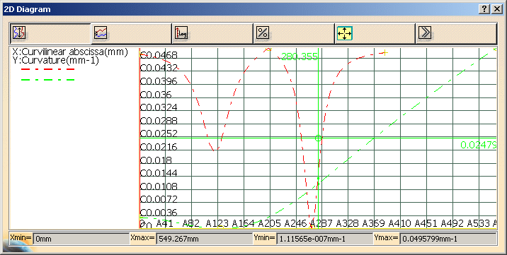This screenshot has width=507, height=255.
Task: Click the green circle cursor marker on curve
Action: click(318, 138)
